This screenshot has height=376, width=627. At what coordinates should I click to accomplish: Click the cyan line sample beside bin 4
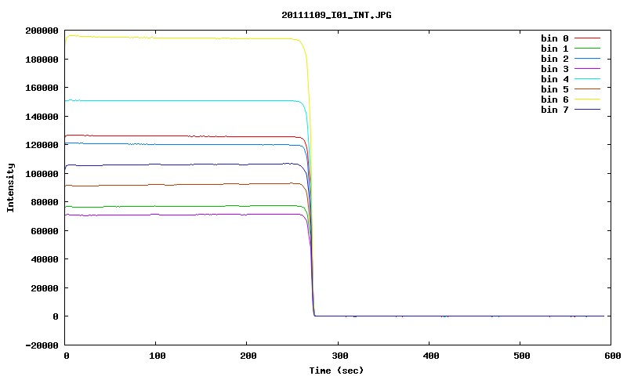coord(587,79)
